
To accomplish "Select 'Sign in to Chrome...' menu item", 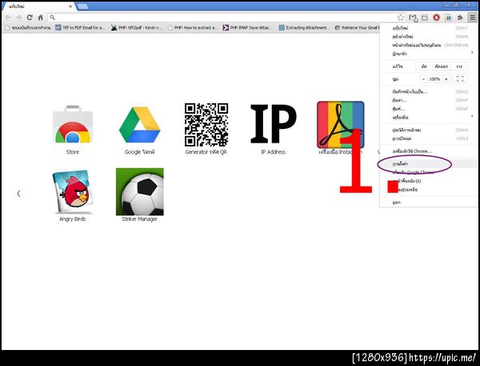I will pyautogui.click(x=429, y=151).
